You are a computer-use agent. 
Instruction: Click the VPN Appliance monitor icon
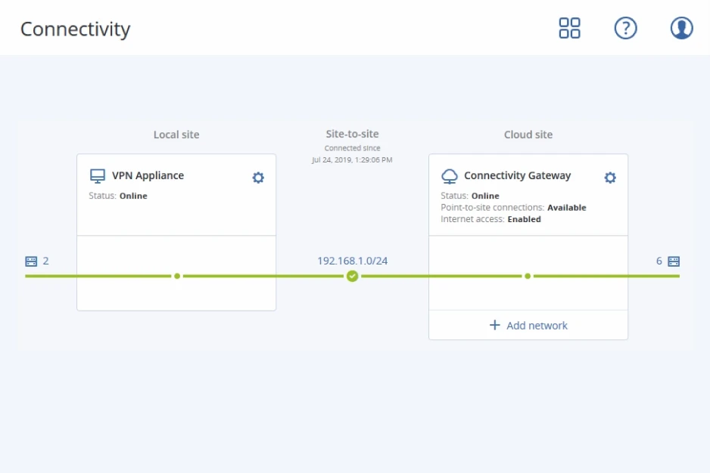click(x=97, y=176)
